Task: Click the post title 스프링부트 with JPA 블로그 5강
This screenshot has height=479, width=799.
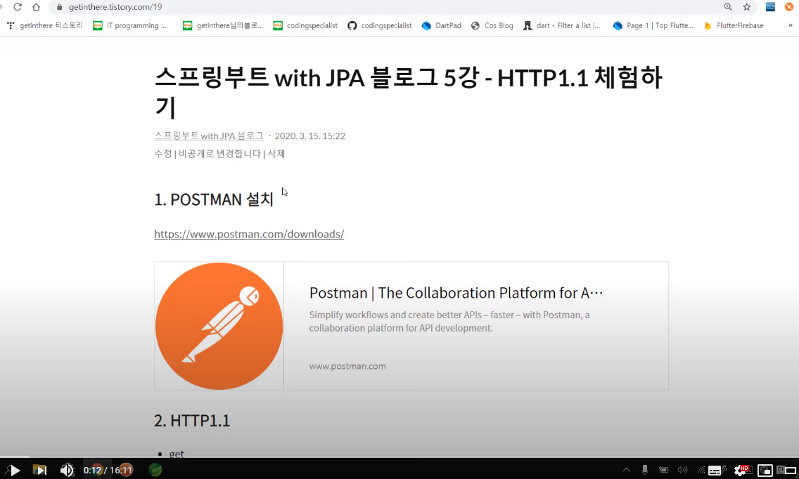Action: pyautogui.click(x=408, y=92)
